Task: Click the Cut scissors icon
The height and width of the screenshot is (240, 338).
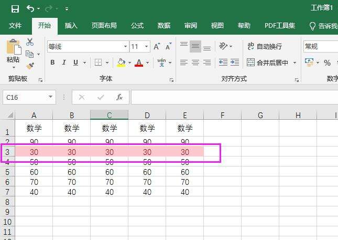Action: tap(30, 42)
